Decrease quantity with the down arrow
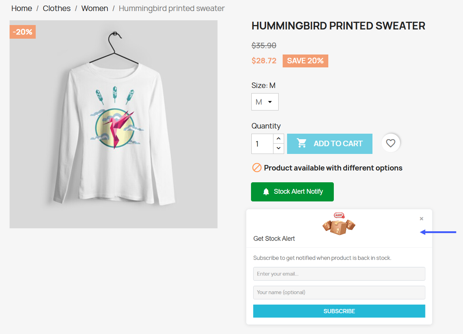The width and height of the screenshot is (463, 334). [279, 148]
